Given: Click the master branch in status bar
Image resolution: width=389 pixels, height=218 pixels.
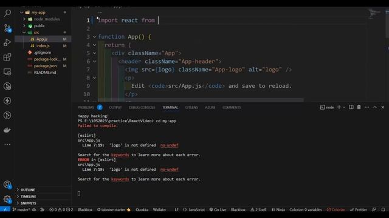Looking at the screenshot, I should pyautogui.click(x=21, y=210).
